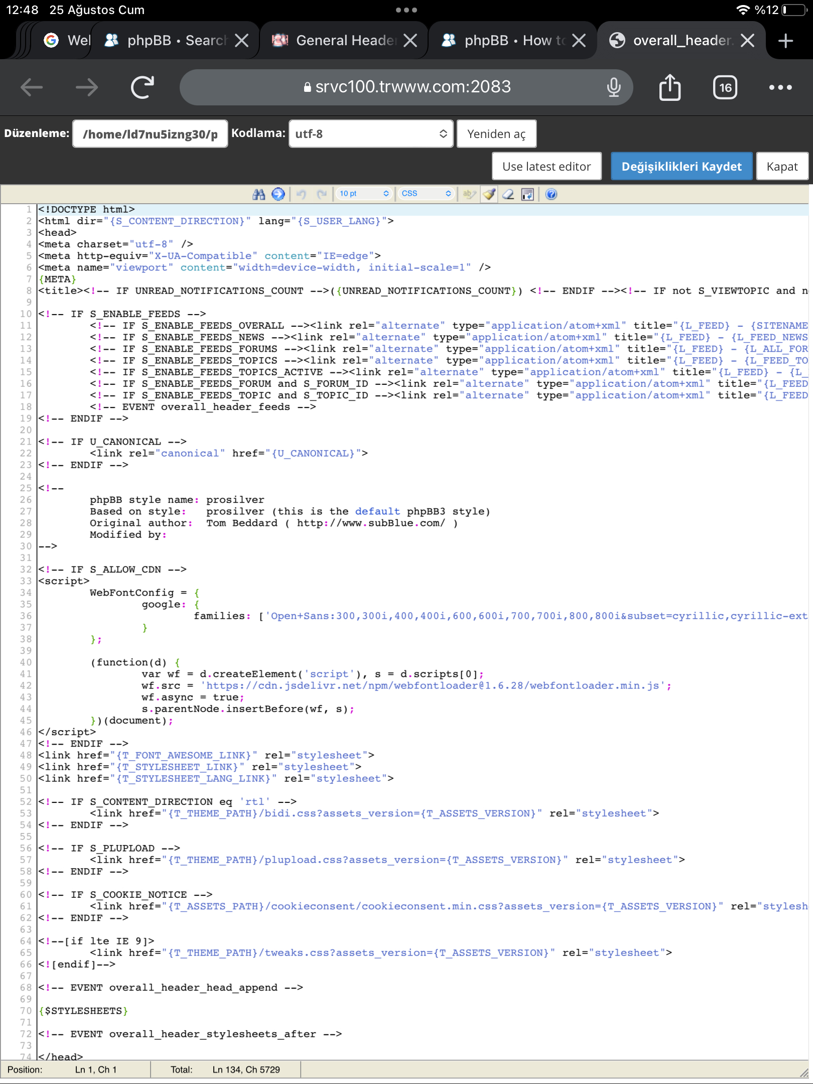Screen dimensions: 813x1084
Task: Open a new tab with plus icon
Action: tap(785, 41)
